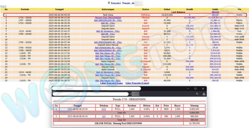This screenshot has height=128, width=249.
Task: Select the 10,780,000 grand total value in popup
Action: tap(194, 123)
